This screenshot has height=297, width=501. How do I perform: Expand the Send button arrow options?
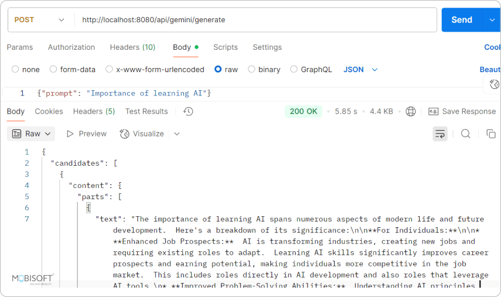click(491, 19)
